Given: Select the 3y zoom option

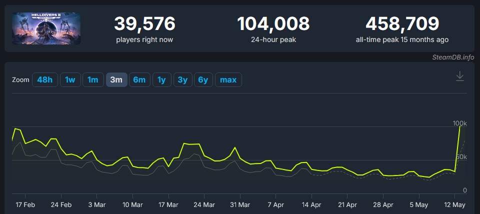Looking at the screenshot, I should pos(182,80).
